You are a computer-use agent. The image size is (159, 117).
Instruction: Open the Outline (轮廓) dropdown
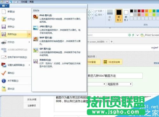point(99,11)
